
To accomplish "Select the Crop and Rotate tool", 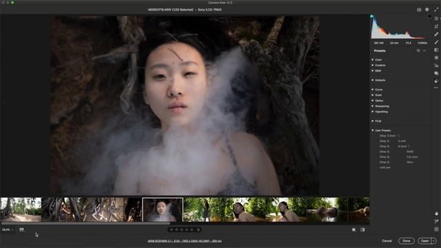I will (436, 26).
